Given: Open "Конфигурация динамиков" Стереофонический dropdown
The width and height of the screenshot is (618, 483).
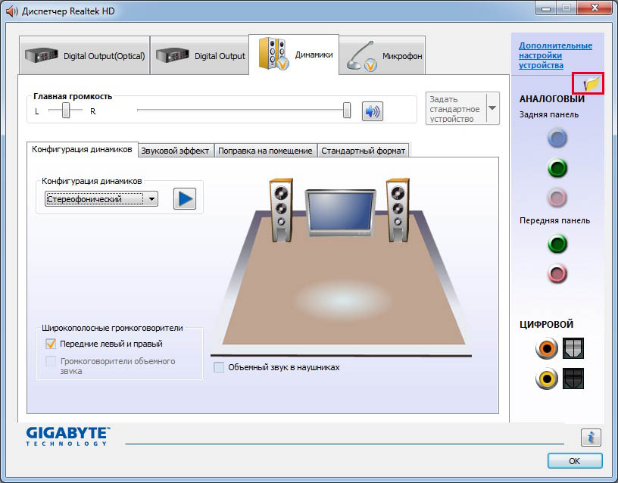Looking at the screenshot, I should coord(101,199).
